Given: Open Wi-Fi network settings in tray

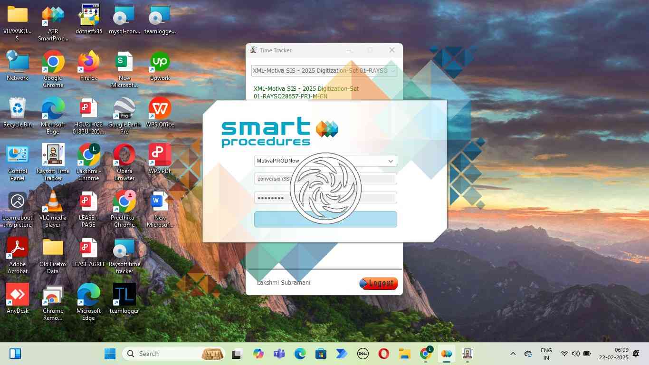Looking at the screenshot, I should point(564,354).
